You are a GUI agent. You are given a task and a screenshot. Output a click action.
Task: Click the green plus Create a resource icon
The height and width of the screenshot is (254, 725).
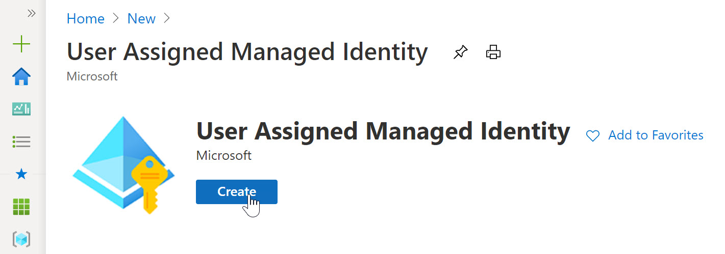click(21, 44)
